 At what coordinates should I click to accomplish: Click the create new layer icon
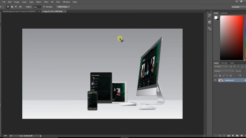pos(242,136)
